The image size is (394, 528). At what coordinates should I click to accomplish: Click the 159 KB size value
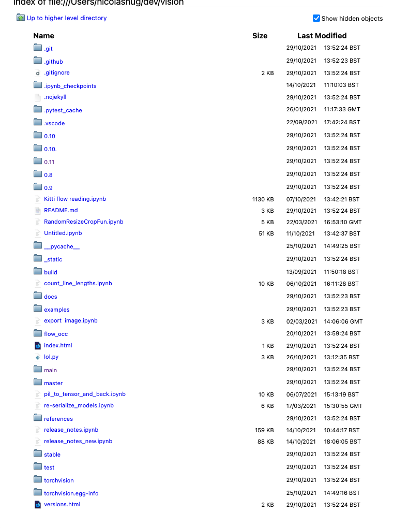tap(264, 430)
